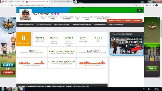Click the 695–11,1 тыс. Долл. США value
Screen dimensions: 162x91
pyautogui.click(x=62, y=51)
